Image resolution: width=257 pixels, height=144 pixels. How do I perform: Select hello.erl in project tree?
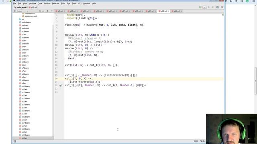coord(24,25)
